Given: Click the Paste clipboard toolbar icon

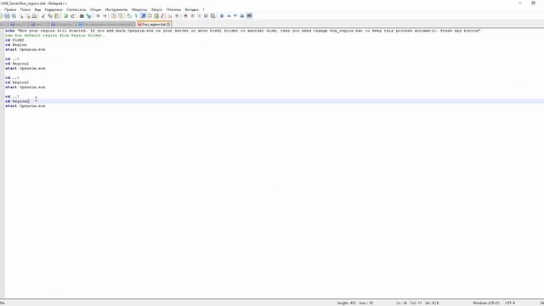Looking at the screenshot, I should point(57,16).
